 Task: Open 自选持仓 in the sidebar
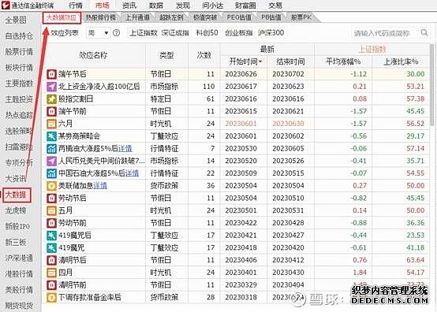pyautogui.click(x=19, y=36)
